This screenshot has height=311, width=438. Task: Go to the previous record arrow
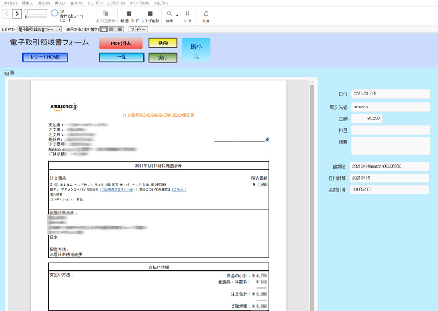[x=7, y=14]
